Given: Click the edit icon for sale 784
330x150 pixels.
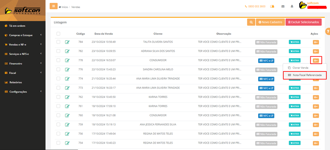Looking at the screenshot, I should point(67,42).
